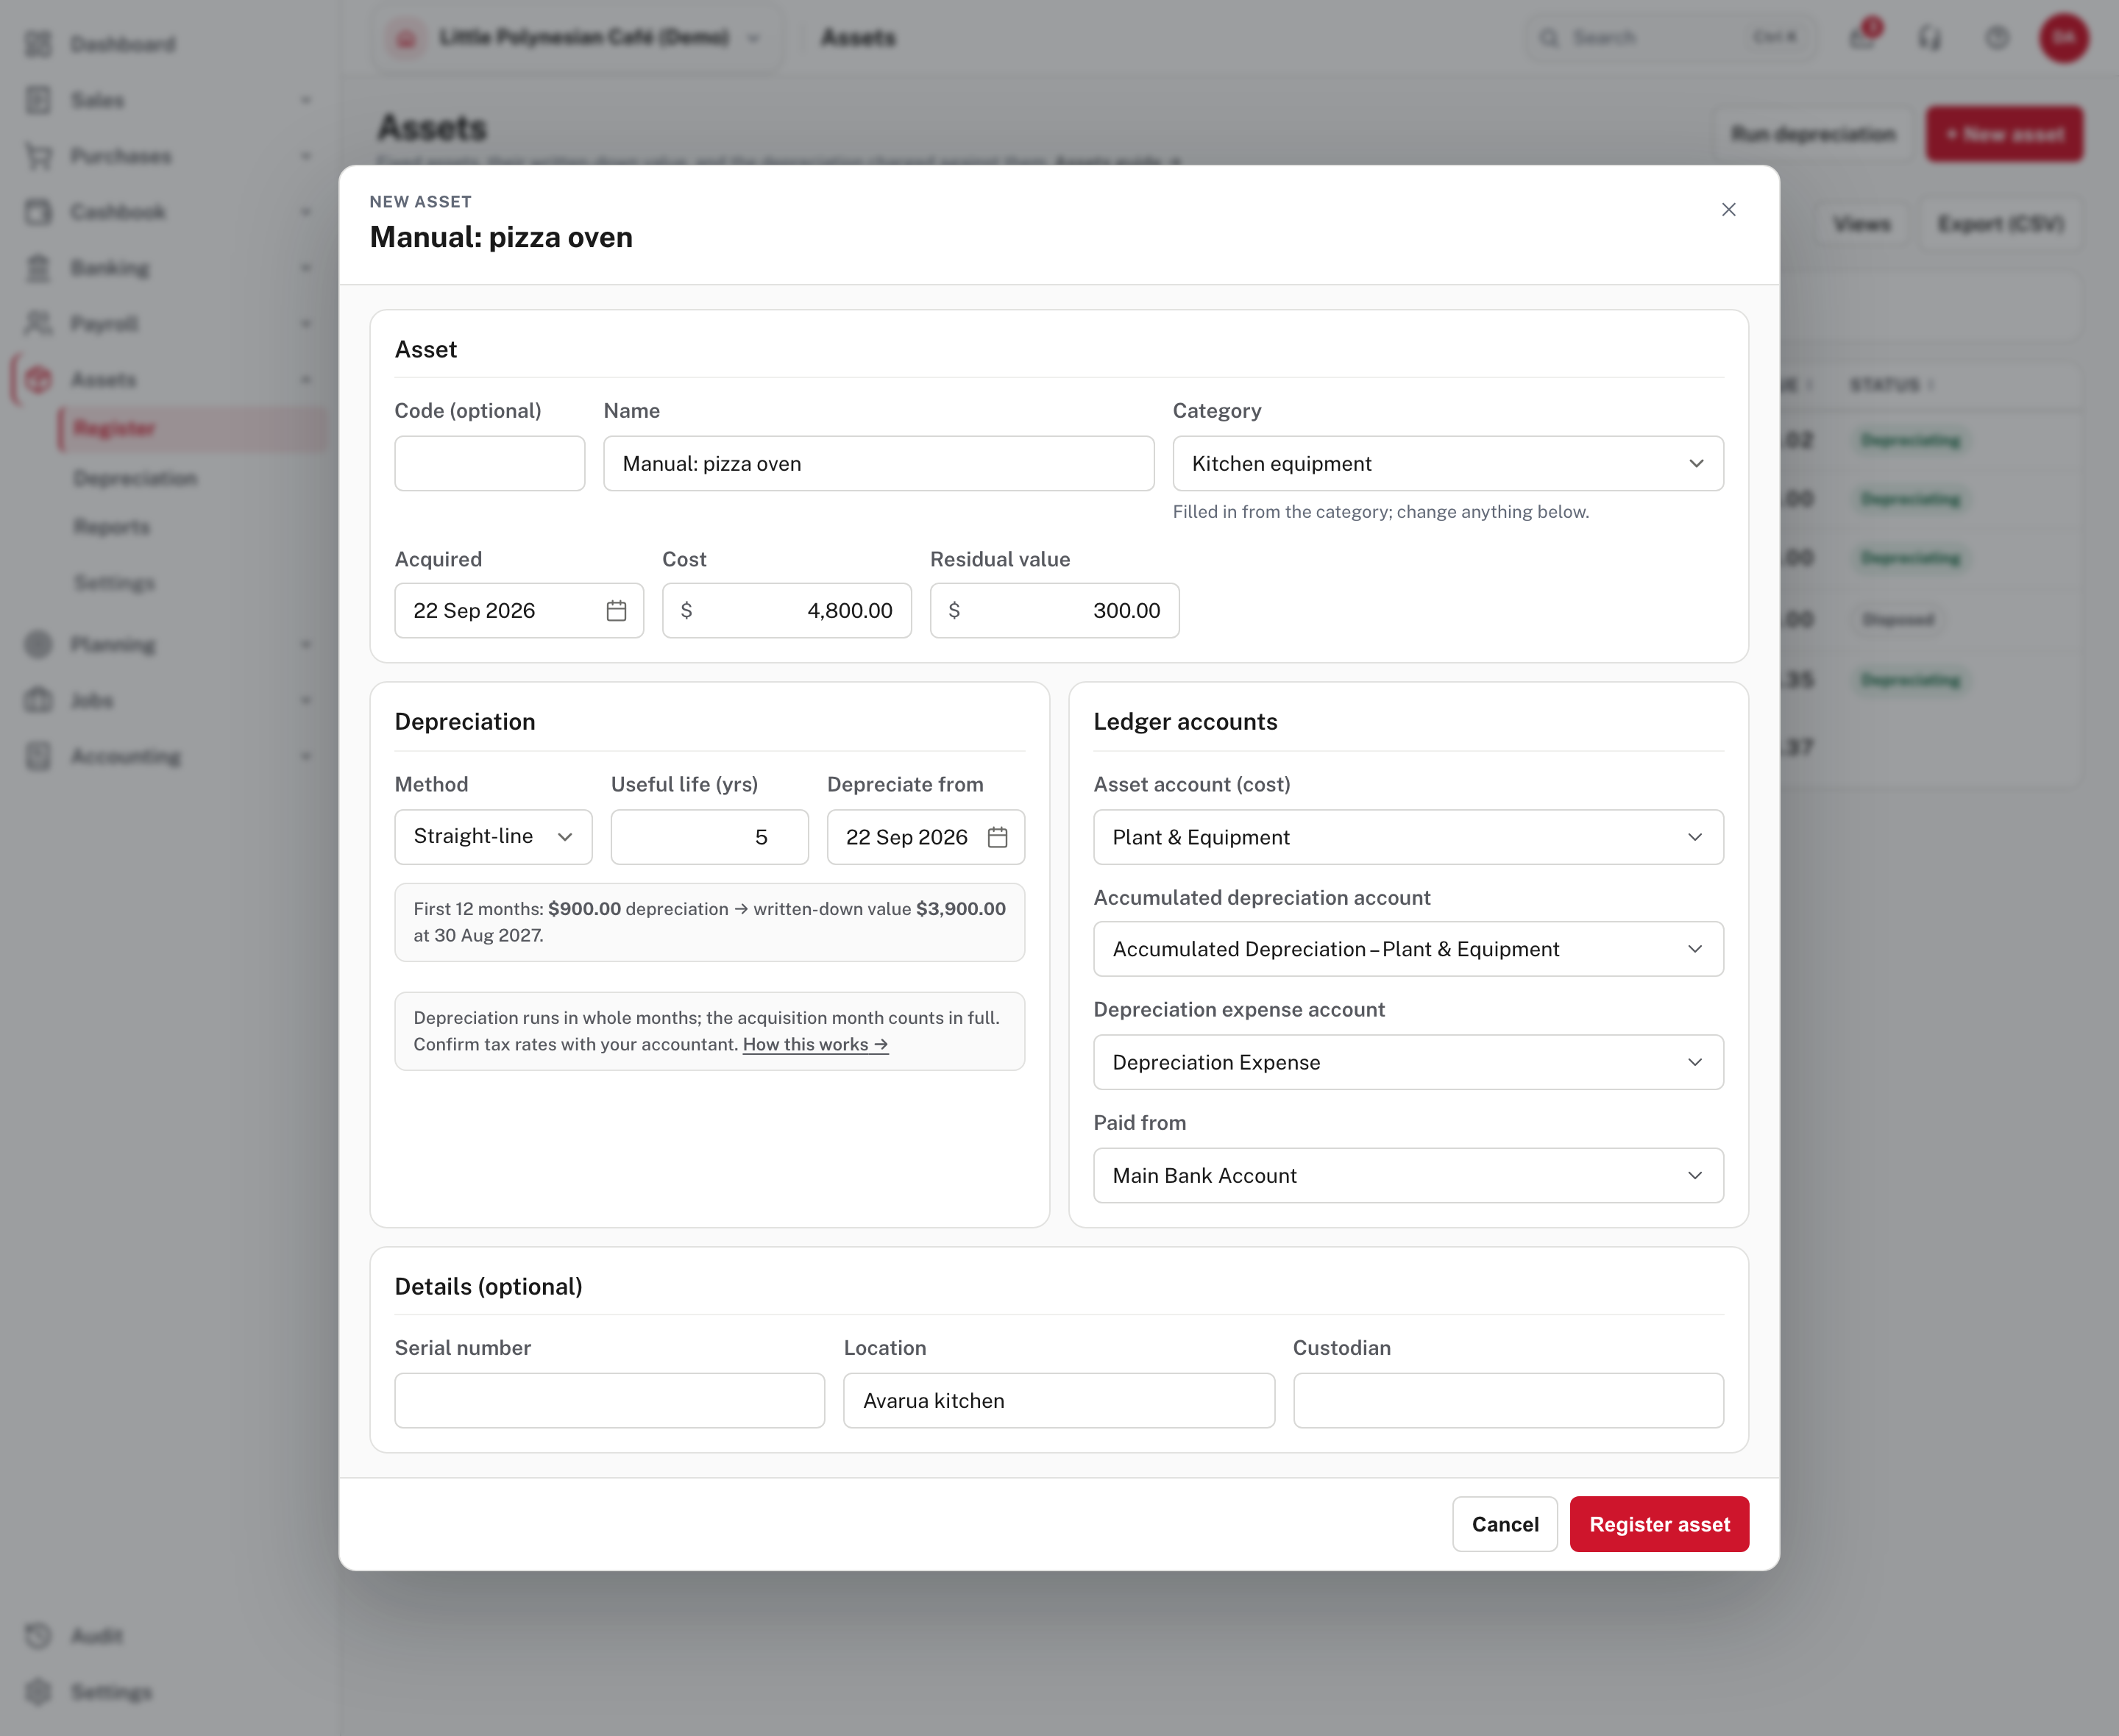
Task: Open the Asset account (cost) dropdown
Action: click(1408, 837)
